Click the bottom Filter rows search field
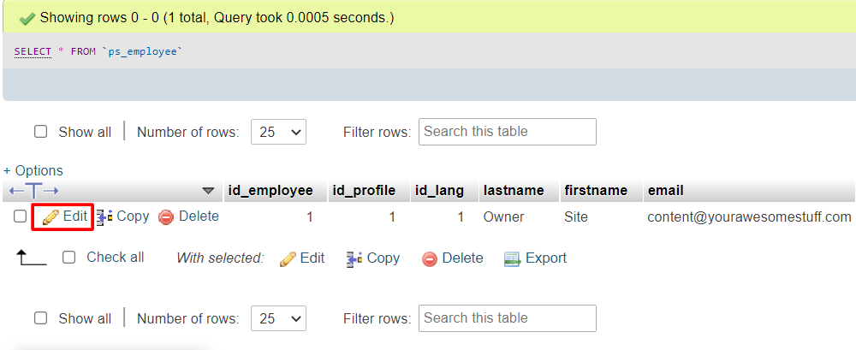The width and height of the screenshot is (856, 350). tap(507, 318)
